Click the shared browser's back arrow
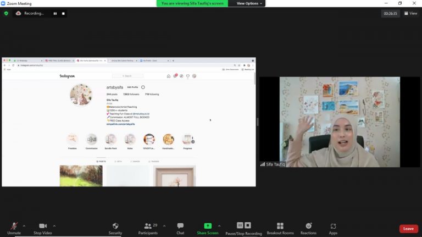Image resolution: width=422 pixels, height=237 pixels. click(x=4, y=65)
